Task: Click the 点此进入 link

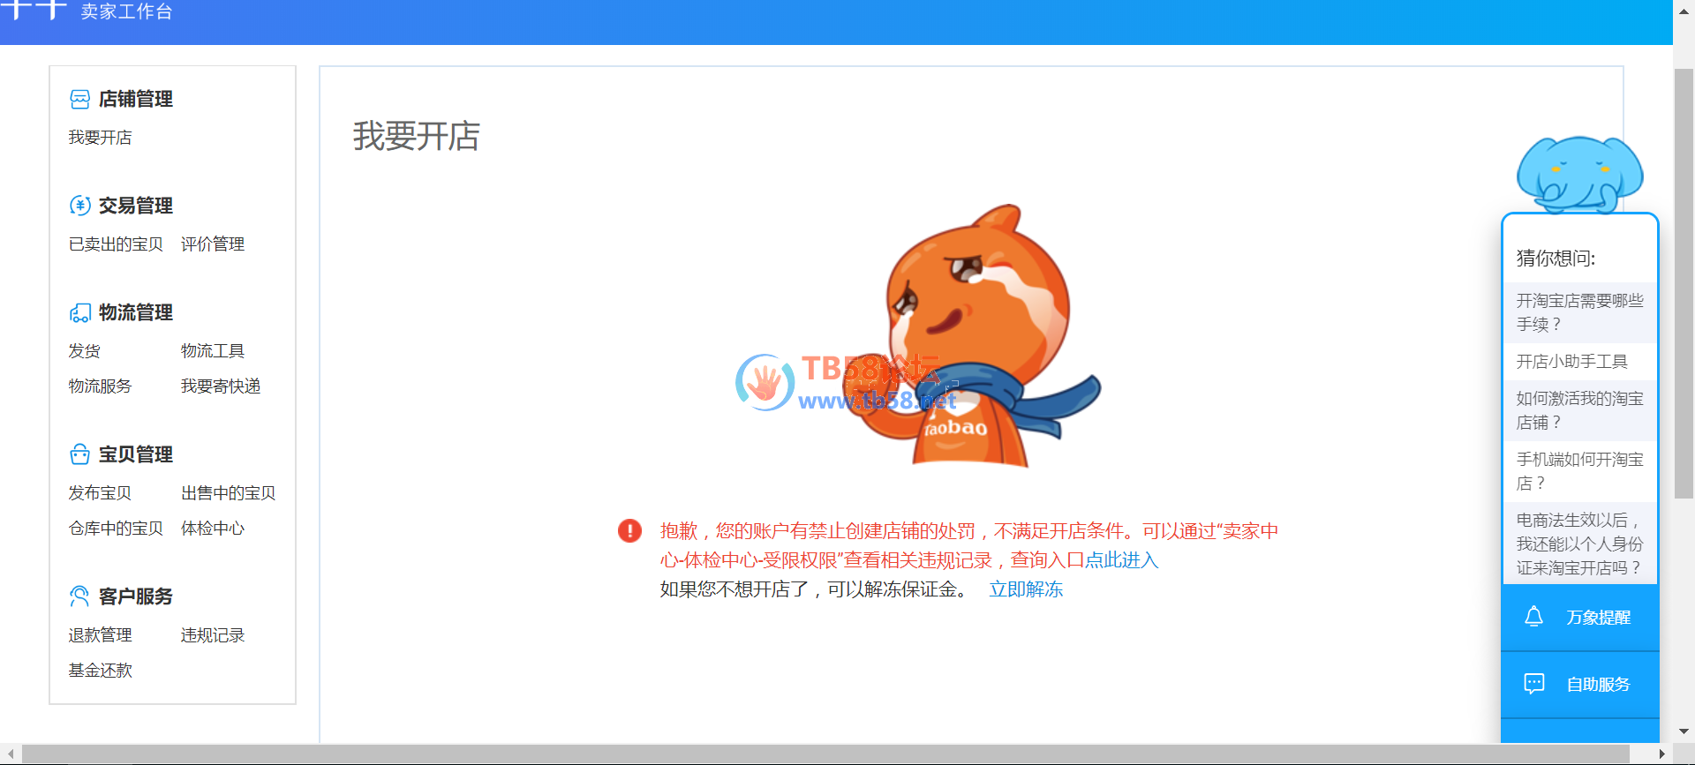Action: (1121, 560)
